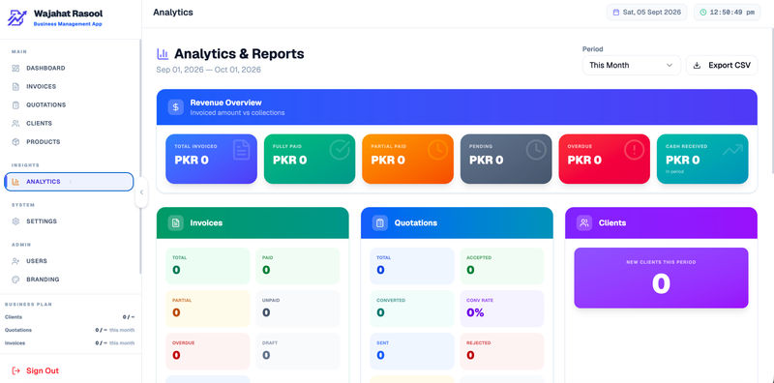Click the calendar icon beside the date

point(615,13)
